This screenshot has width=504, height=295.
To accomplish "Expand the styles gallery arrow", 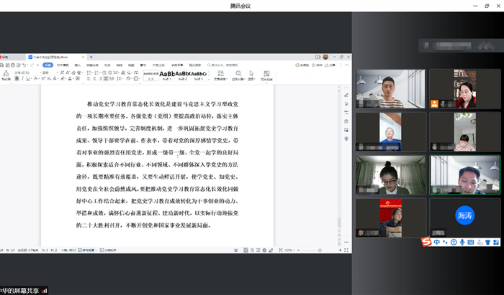I will (x=209, y=79).
